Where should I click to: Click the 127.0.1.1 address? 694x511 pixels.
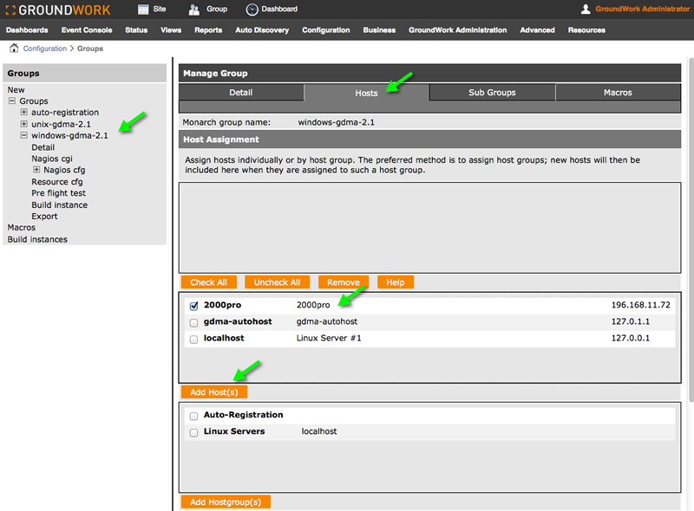[x=631, y=321]
